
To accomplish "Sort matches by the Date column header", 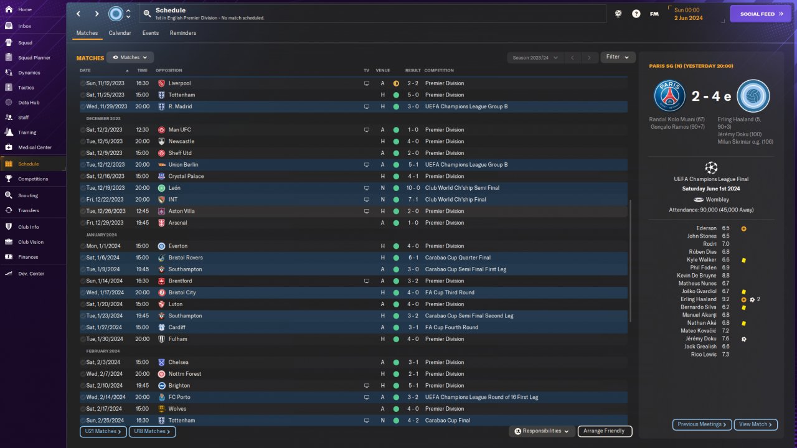I will pyautogui.click(x=85, y=70).
